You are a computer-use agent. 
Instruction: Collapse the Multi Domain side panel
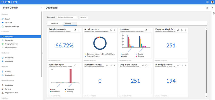41,8
